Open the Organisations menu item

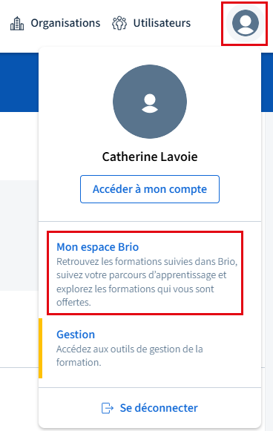[x=55, y=23]
